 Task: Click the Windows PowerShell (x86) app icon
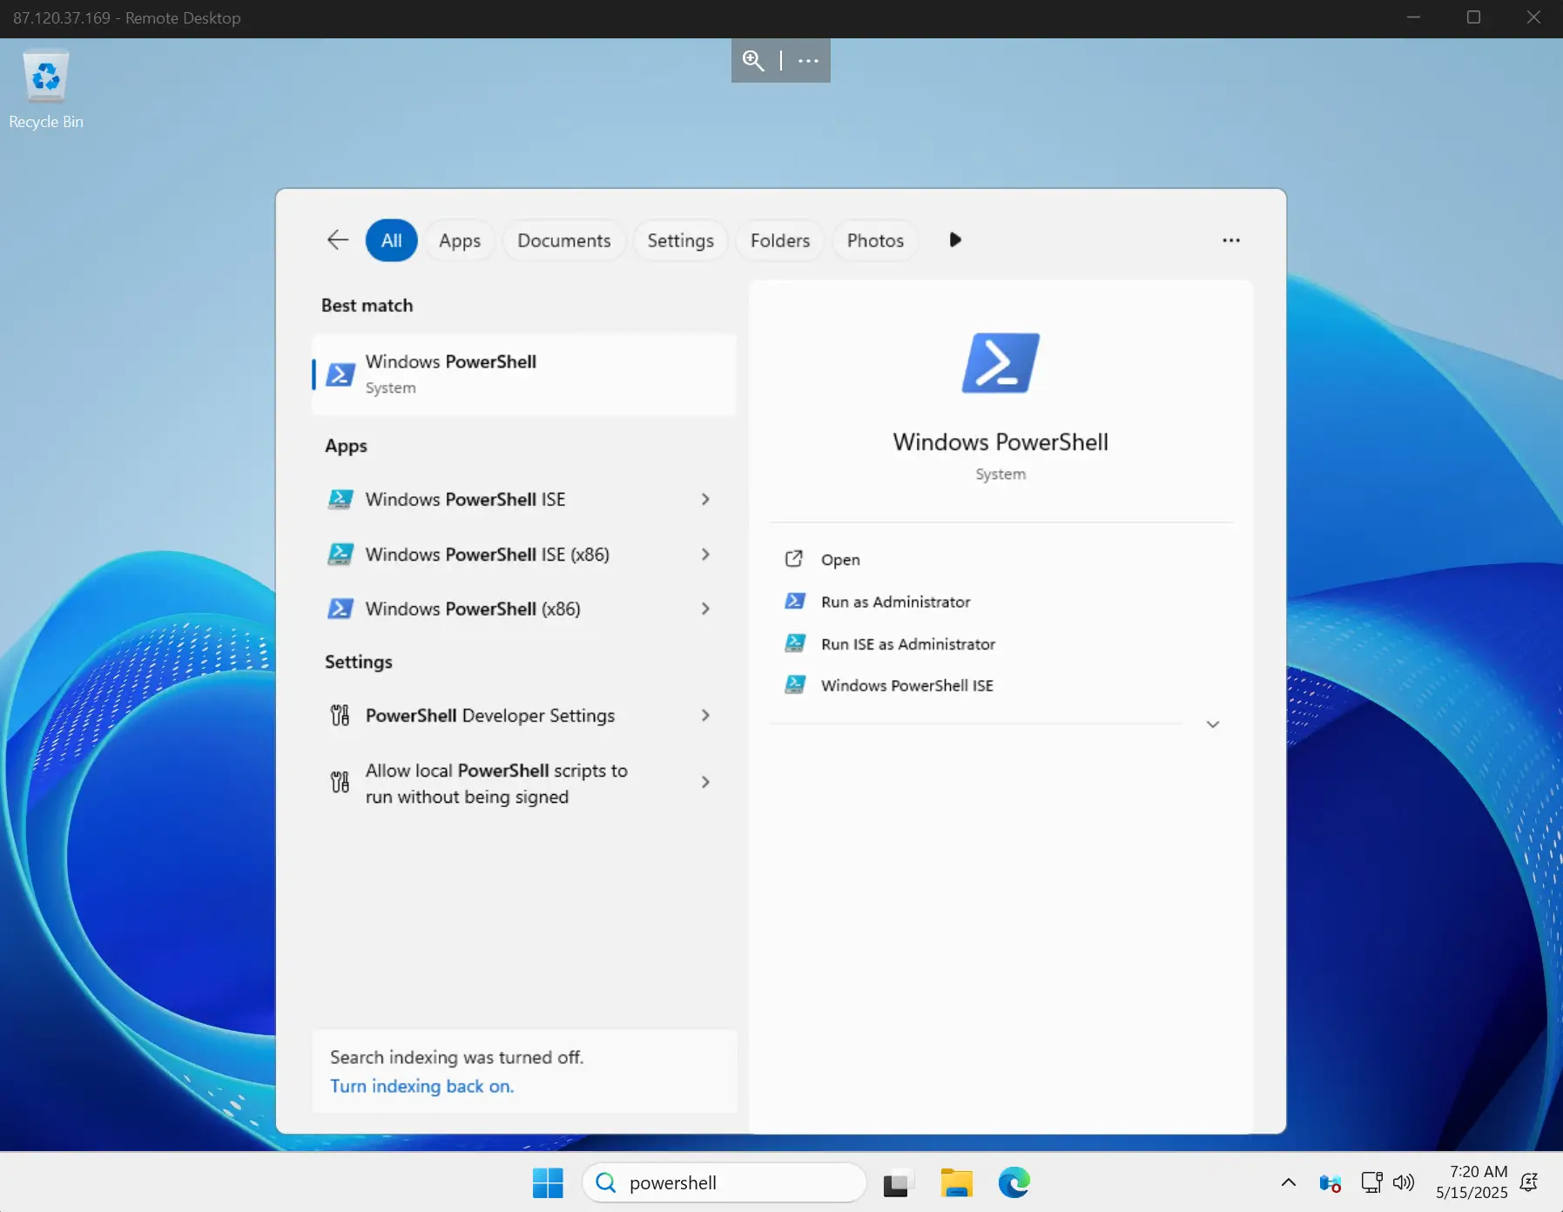(x=340, y=609)
